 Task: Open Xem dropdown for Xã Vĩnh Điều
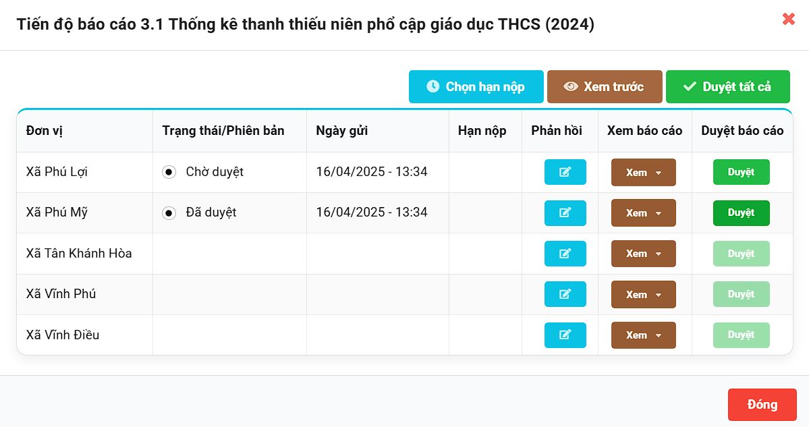(x=643, y=335)
